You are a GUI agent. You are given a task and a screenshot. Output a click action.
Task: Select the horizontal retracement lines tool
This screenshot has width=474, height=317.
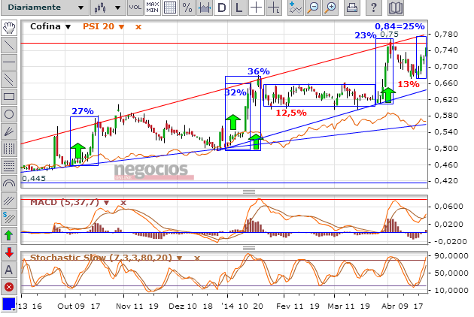[x=9, y=166]
